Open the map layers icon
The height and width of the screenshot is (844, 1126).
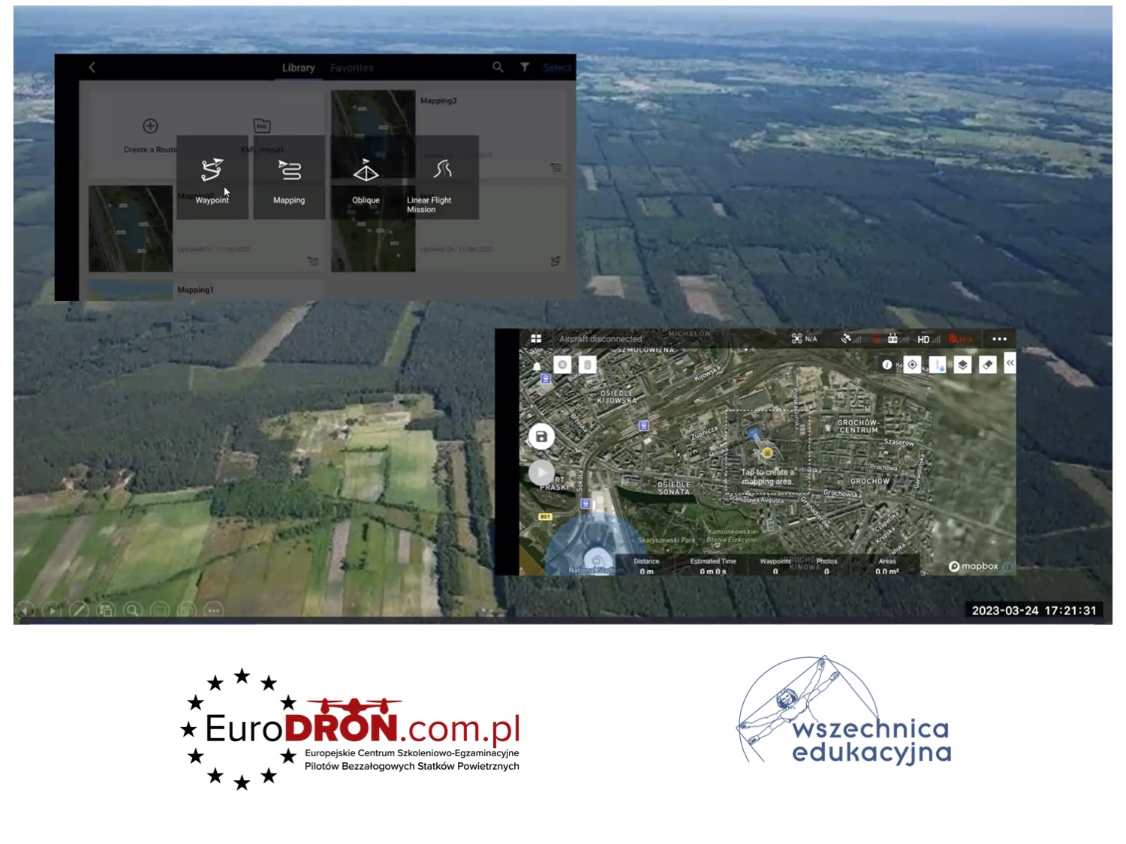(962, 365)
